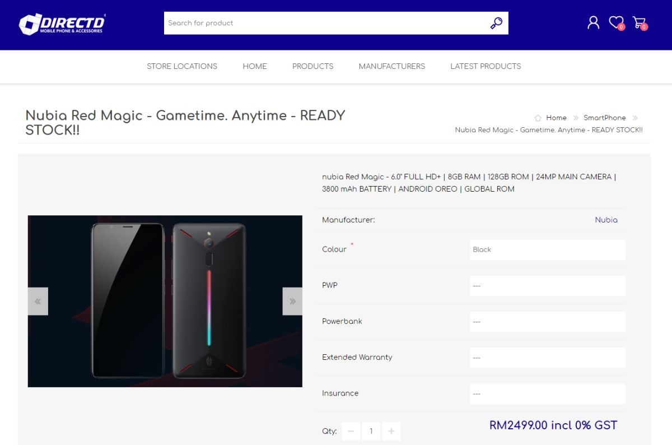Screen dimensions: 672x445
Task: Show the previous product image
Action: [38, 302]
